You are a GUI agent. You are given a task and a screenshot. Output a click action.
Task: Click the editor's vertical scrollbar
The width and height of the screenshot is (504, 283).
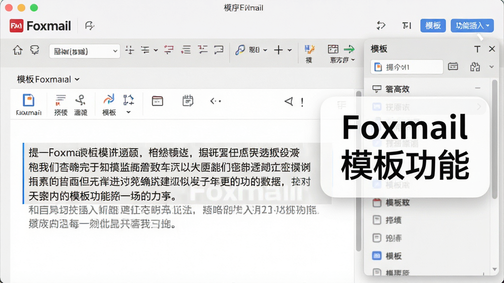click(x=359, y=170)
